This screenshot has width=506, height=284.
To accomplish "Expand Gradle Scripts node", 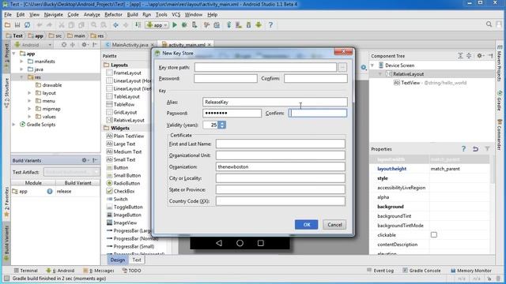I will coord(14,125).
